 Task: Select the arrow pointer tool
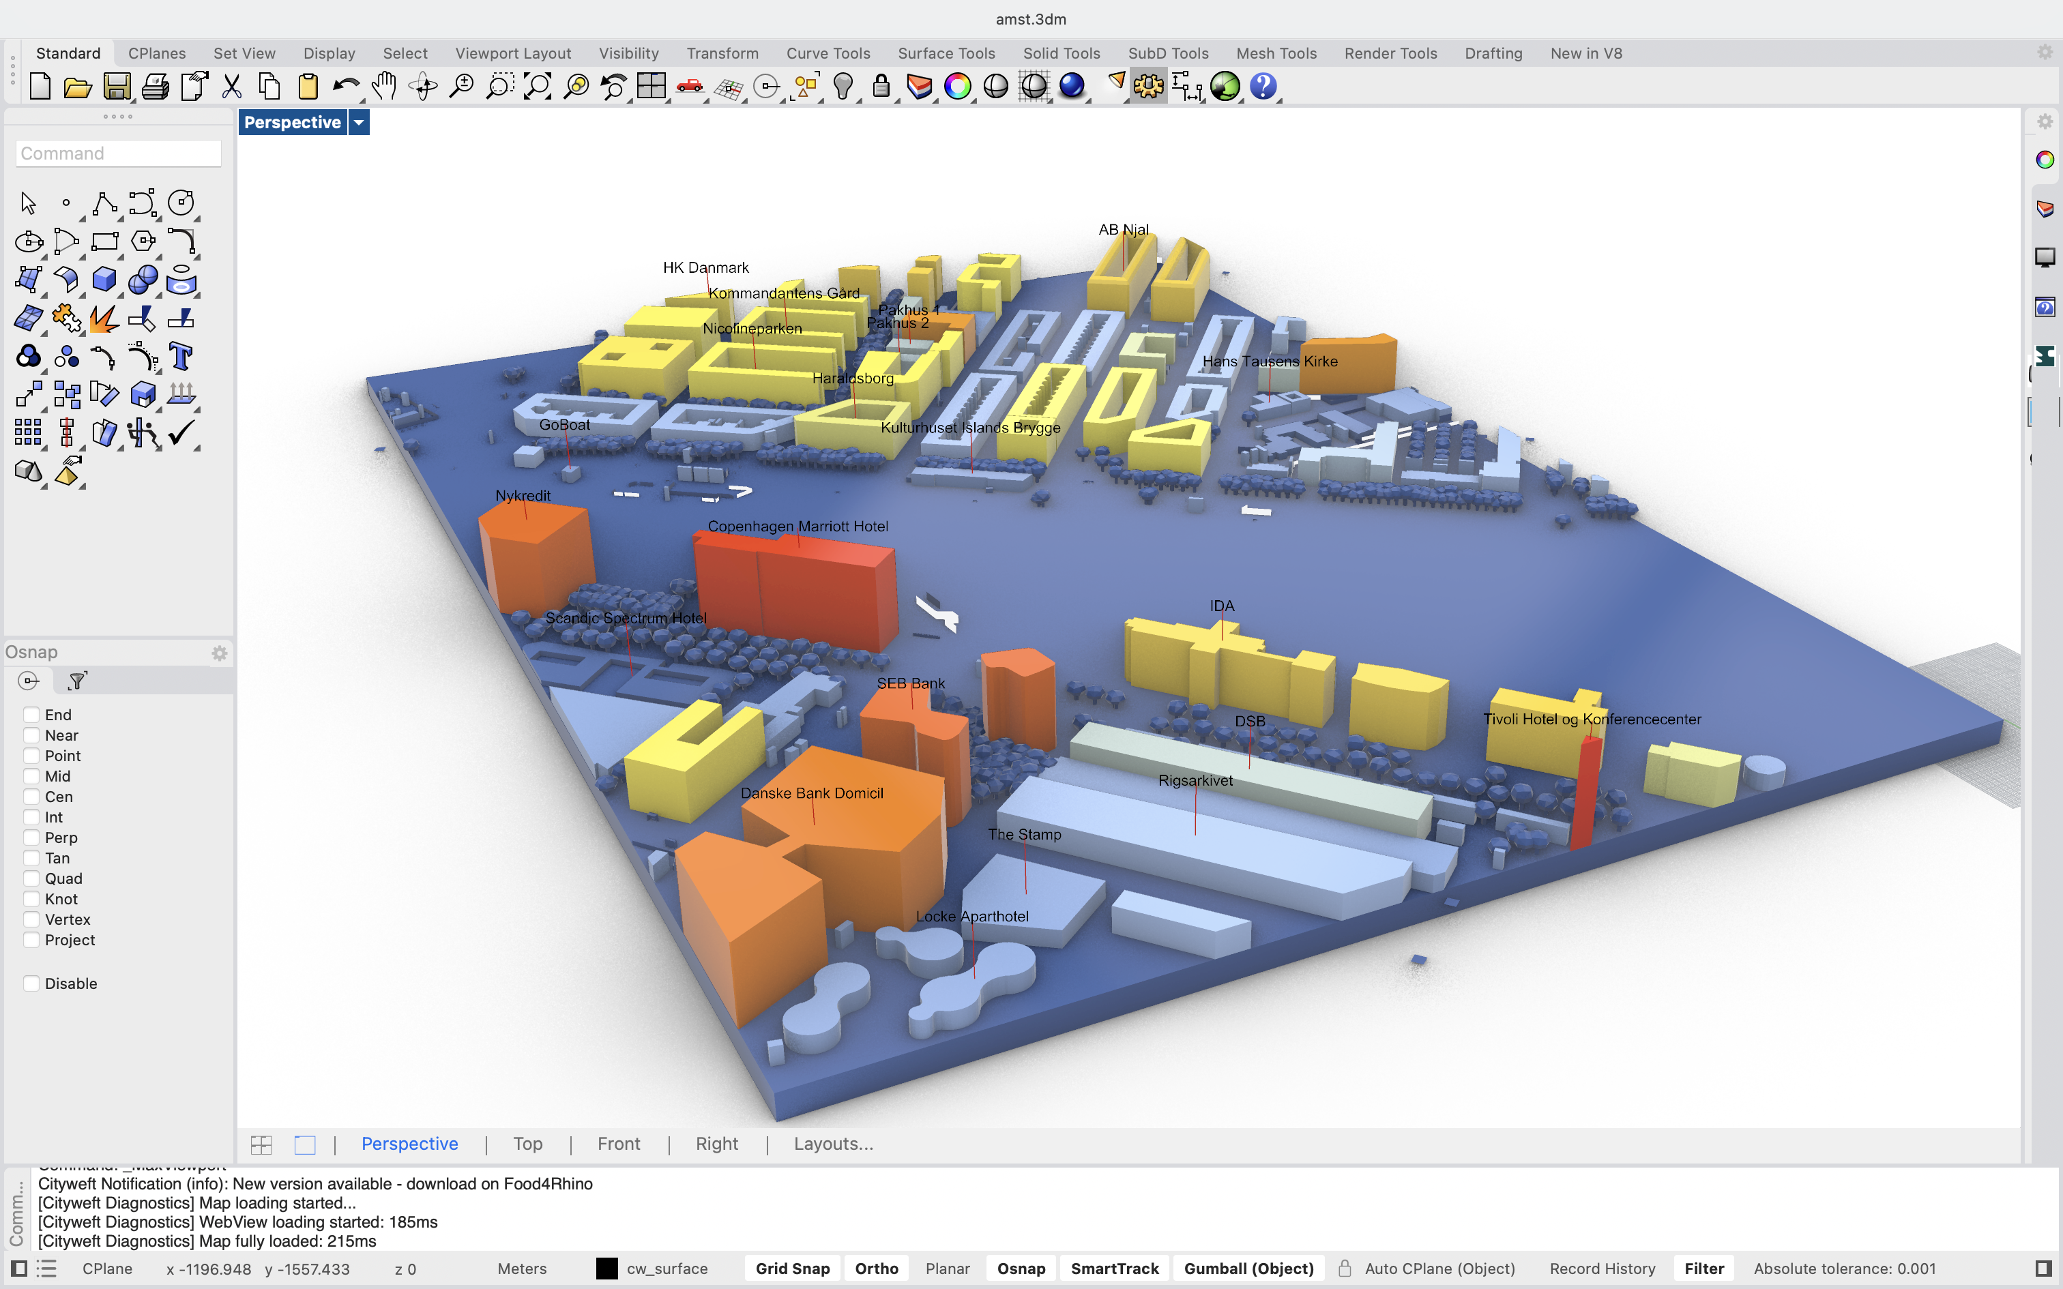(x=28, y=203)
